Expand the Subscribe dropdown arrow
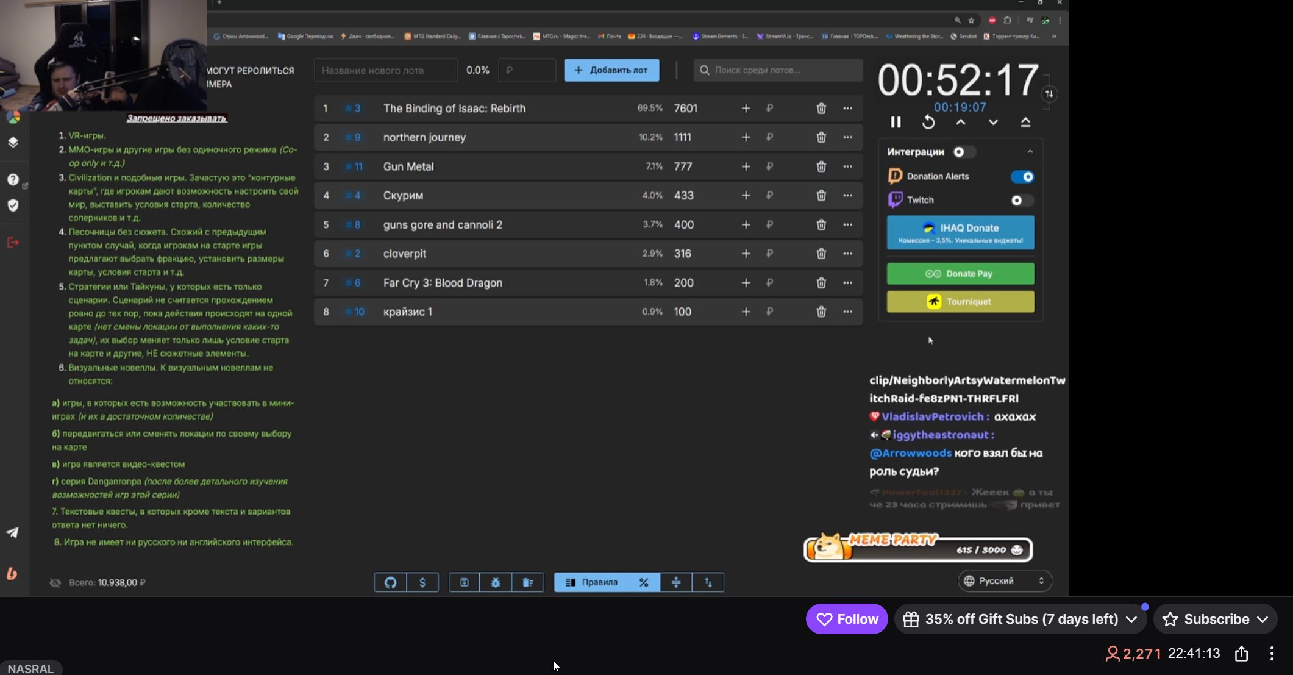 pos(1263,619)
